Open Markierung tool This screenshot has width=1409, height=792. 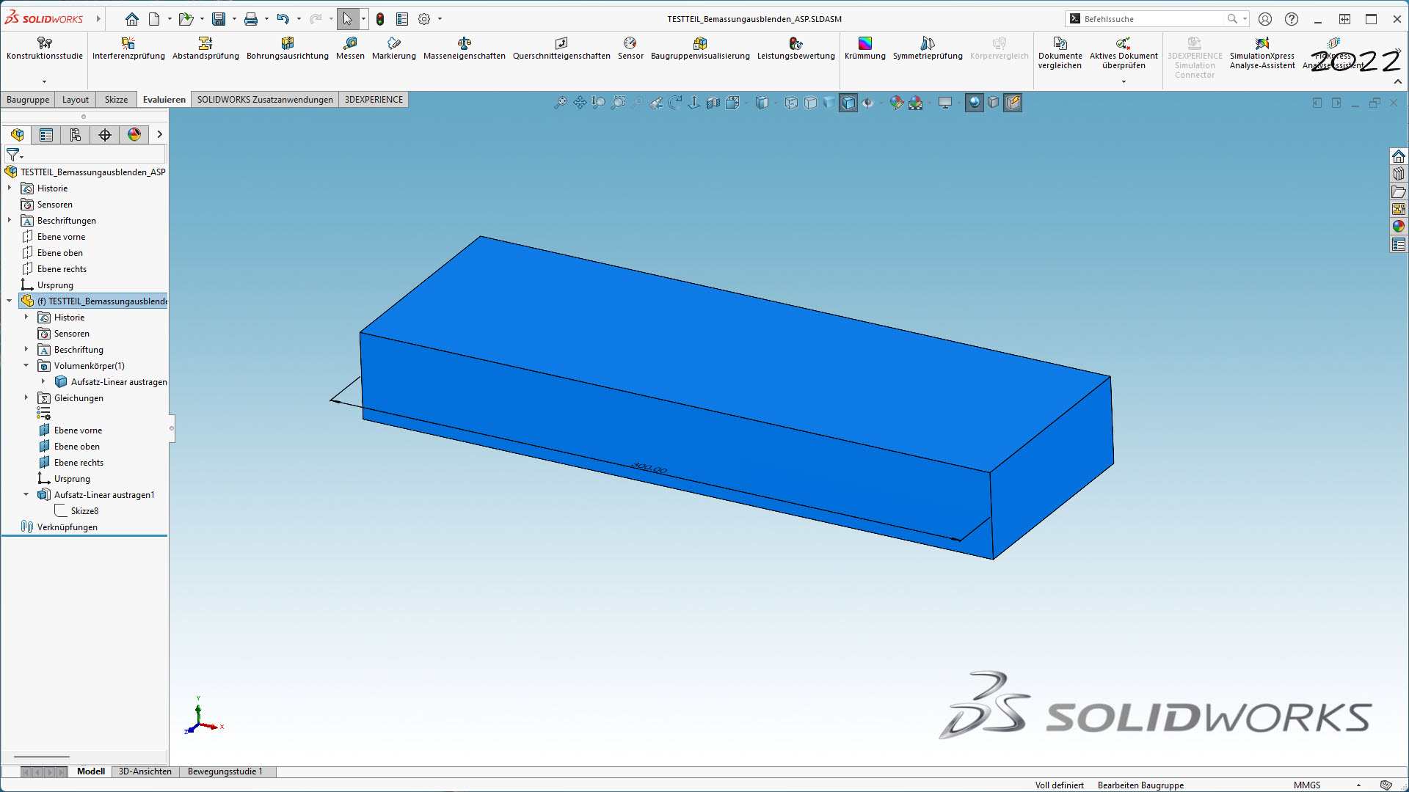tap(393, 48)
